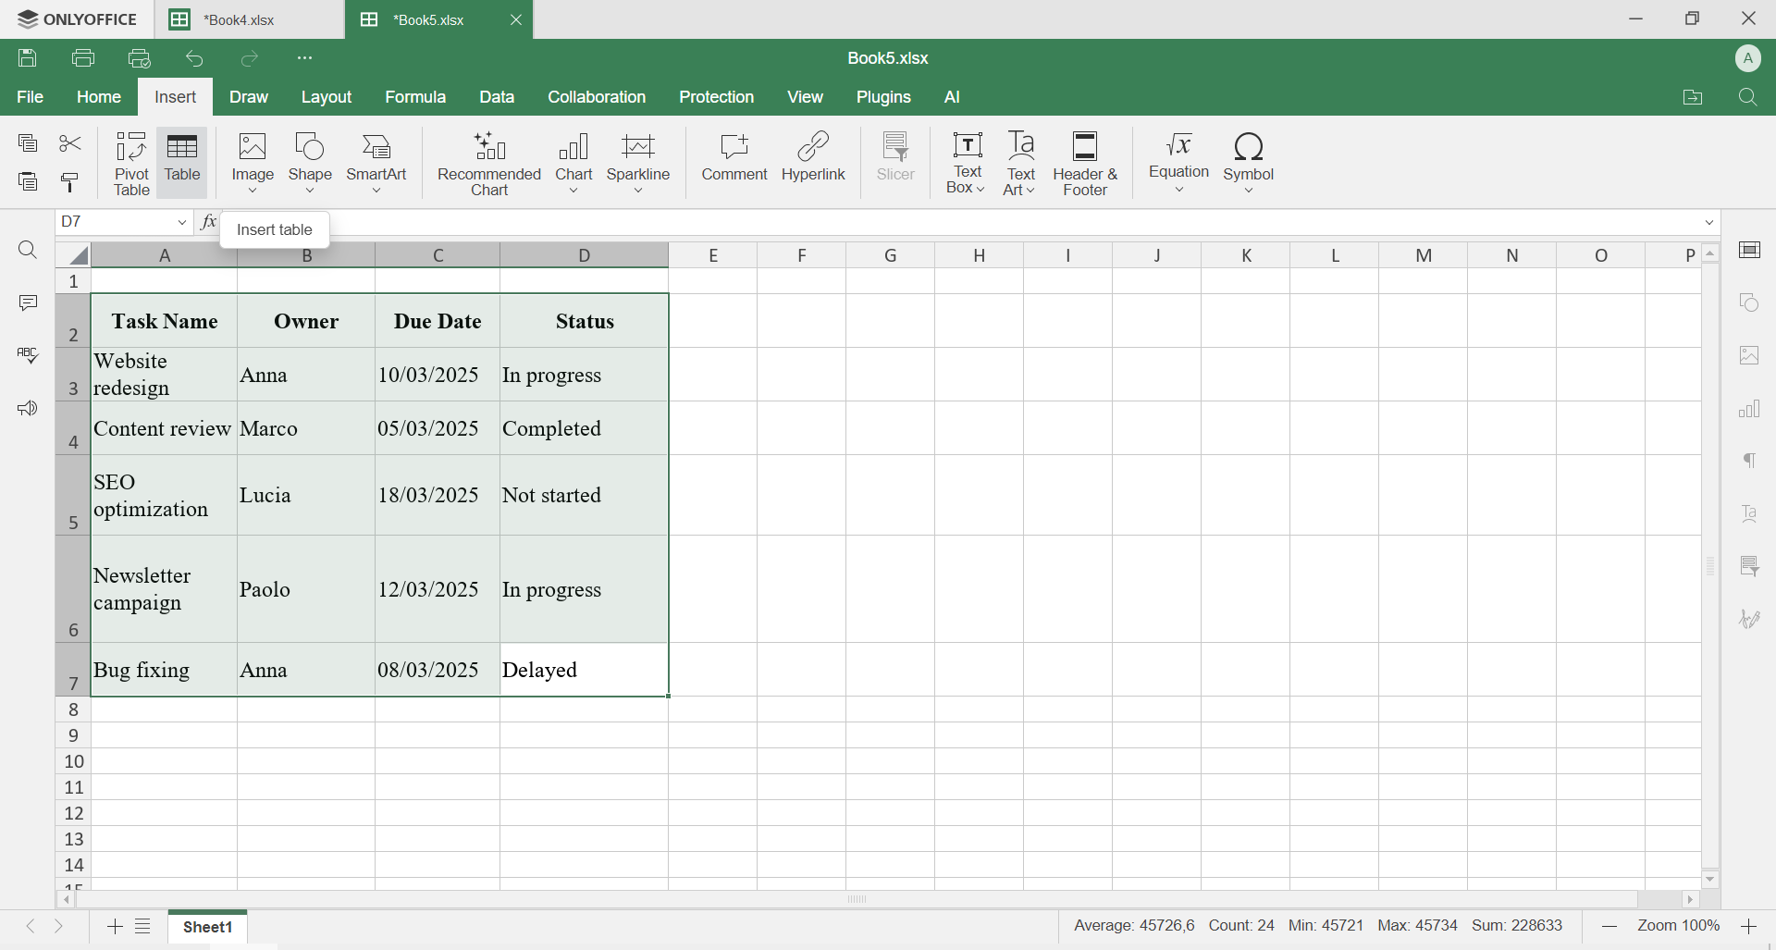1776x950 pixels.
Task: Insert a Hyperlink
Action: click(x=813, y=157)
